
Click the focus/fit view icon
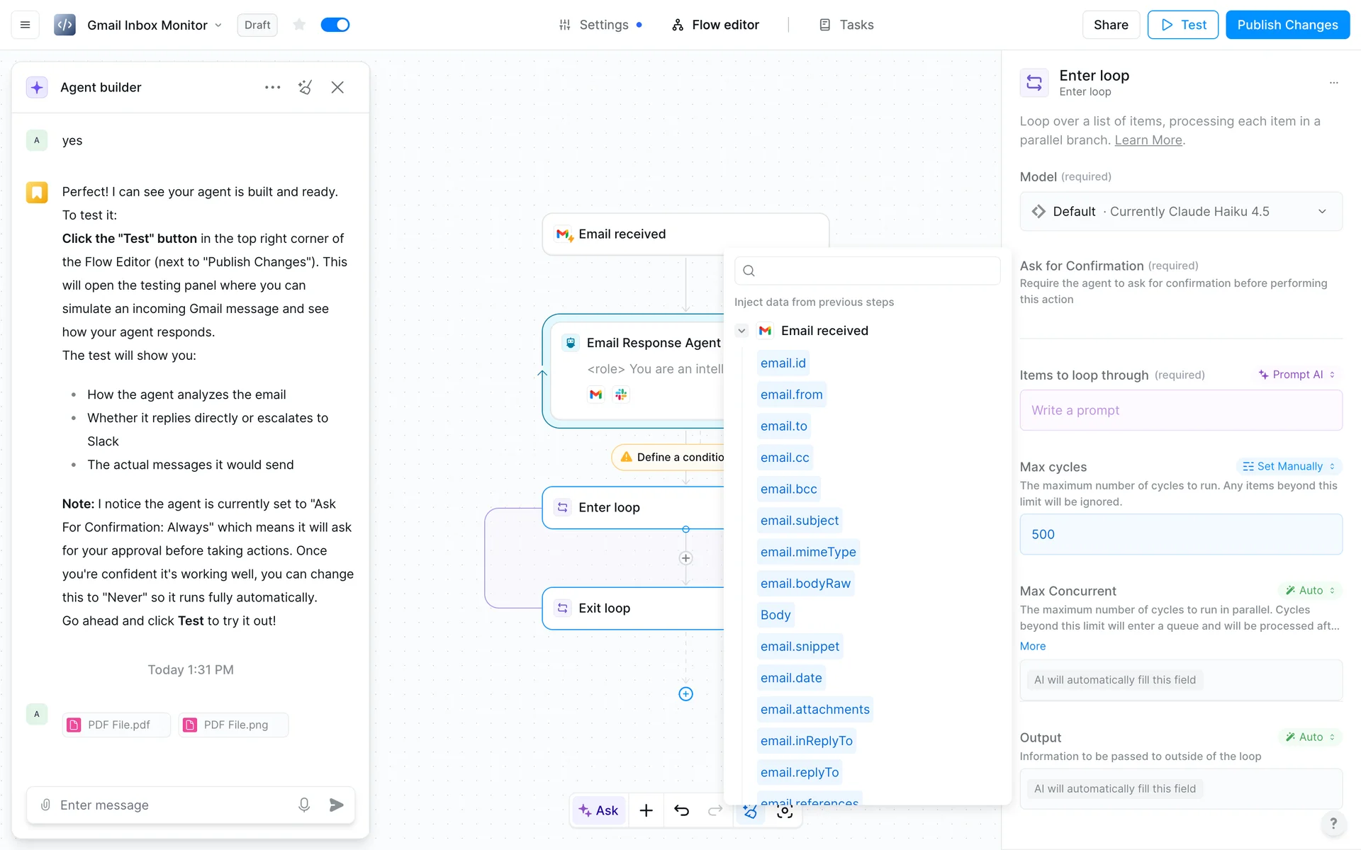pos(784,812)
